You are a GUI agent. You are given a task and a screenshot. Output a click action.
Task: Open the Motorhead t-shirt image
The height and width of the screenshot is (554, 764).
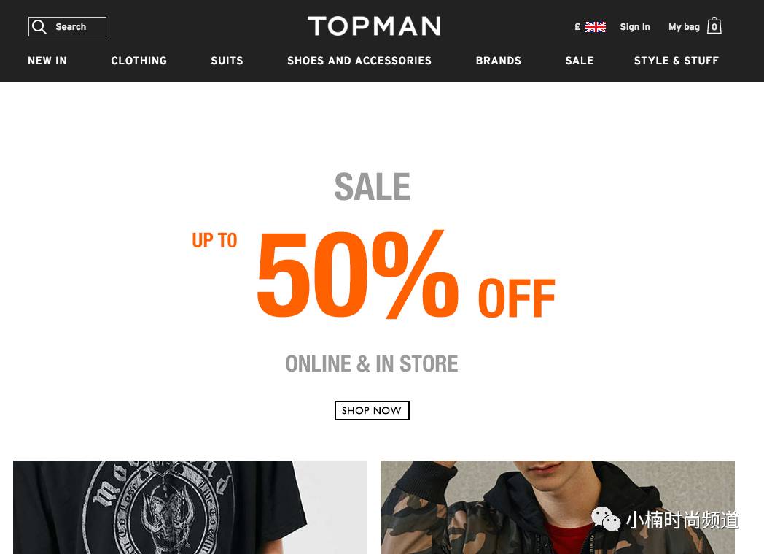point(190,507)
